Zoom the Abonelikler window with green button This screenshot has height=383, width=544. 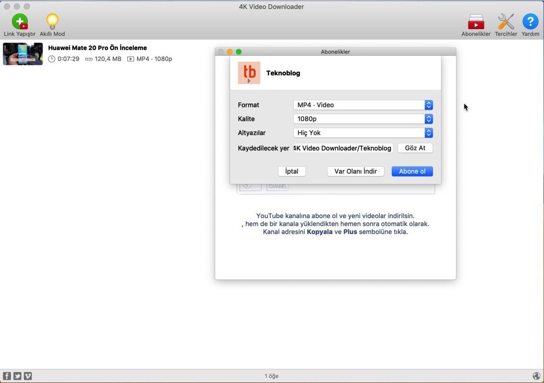(x=239, y=52)
